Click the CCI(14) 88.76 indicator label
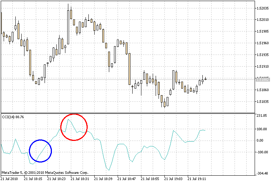This screenshot has width=274, height=183. (x=13, y=117)
